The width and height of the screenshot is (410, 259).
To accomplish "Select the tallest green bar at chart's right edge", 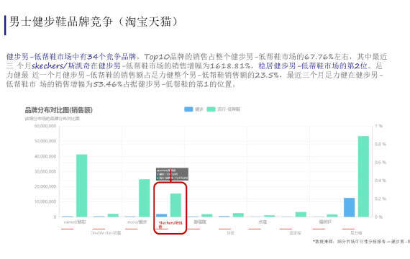I will click(x=363, y=176).
